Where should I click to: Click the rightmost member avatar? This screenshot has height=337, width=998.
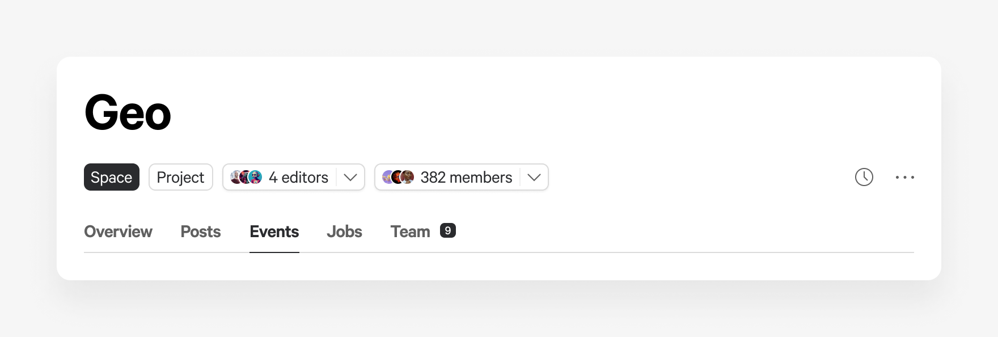click(408, 177)
